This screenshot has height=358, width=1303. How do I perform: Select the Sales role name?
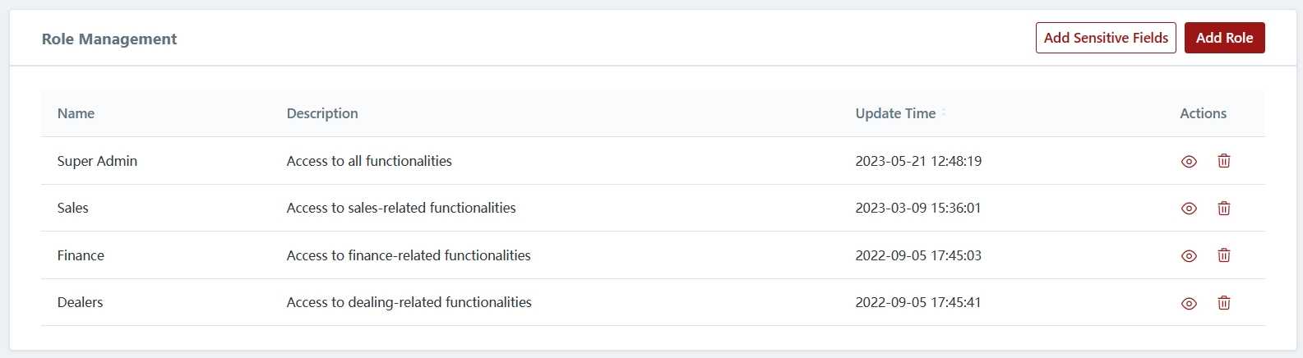point(72,208)
